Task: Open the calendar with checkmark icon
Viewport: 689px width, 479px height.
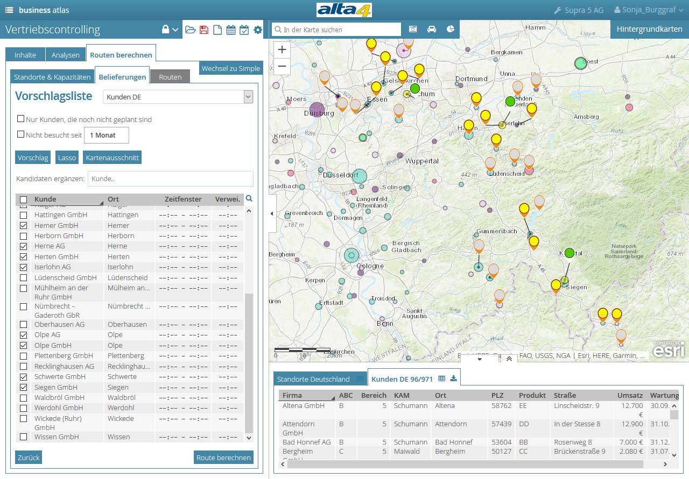Action: coord(244,30)
